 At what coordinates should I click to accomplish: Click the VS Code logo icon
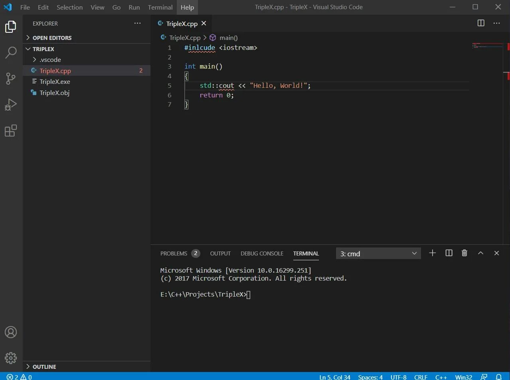(8, 7)
